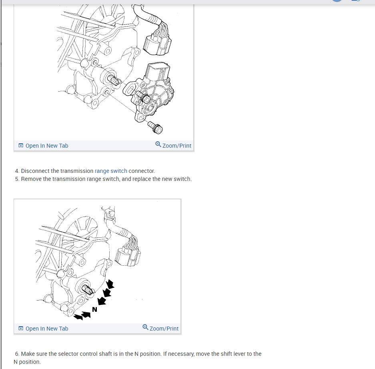Click the new-tab icon below the N position diagram
The height and width of the screenshot is (369, 375).
click(21, 328)
